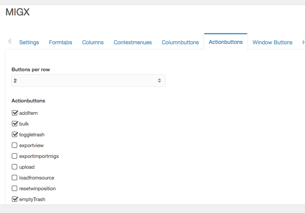Uncheck the addItem checkbox
Screen dimensions: 305x213
[x=15, y=113]
